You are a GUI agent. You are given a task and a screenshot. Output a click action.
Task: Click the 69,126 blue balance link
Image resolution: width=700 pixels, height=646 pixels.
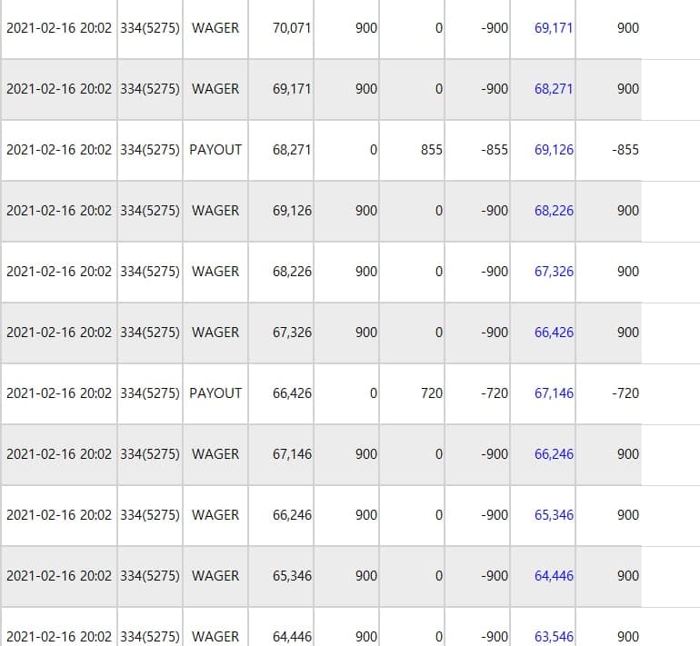[x=554, y=150]
